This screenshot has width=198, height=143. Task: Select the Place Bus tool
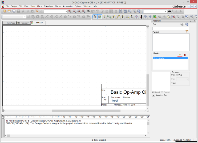[x=132, y=17]
